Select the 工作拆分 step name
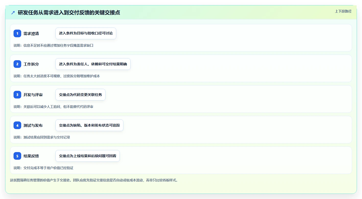This screenshot has width=362, height=199. [31, 64]
